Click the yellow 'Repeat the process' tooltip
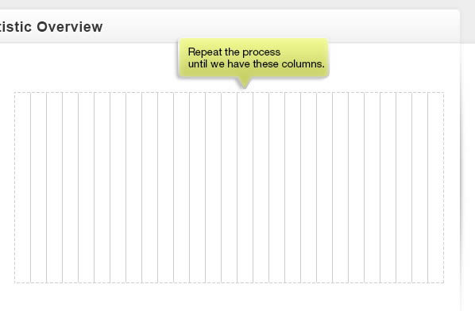Viewport: 475px width, 311px height. [x=253, y=58]
